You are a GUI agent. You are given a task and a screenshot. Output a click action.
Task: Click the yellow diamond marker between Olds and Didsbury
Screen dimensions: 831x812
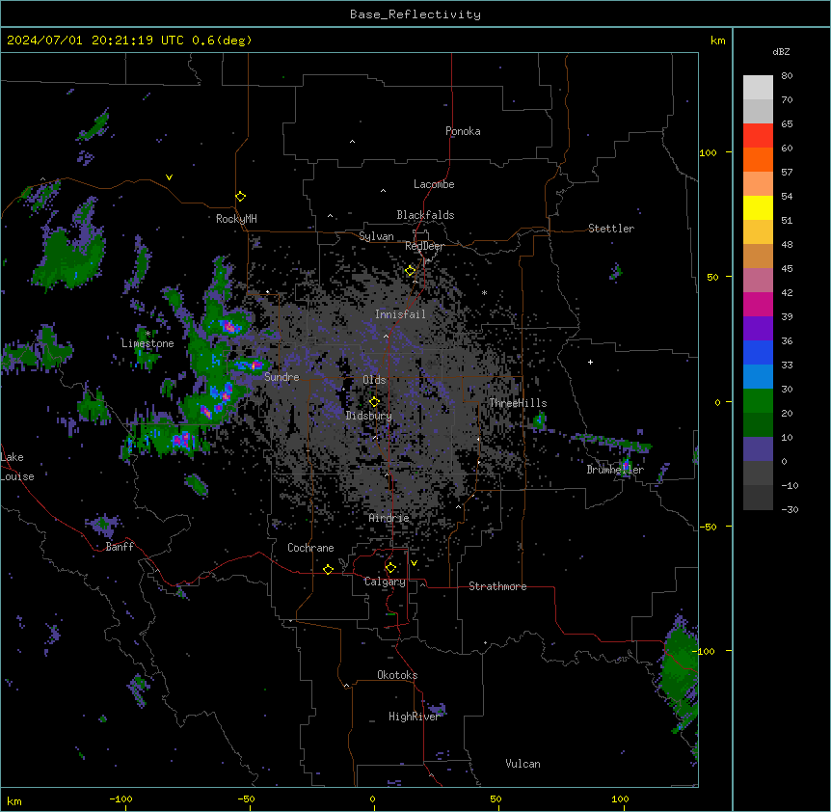click(374, 402)
